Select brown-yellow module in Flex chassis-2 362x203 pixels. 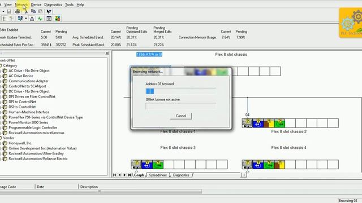(269, 123)
